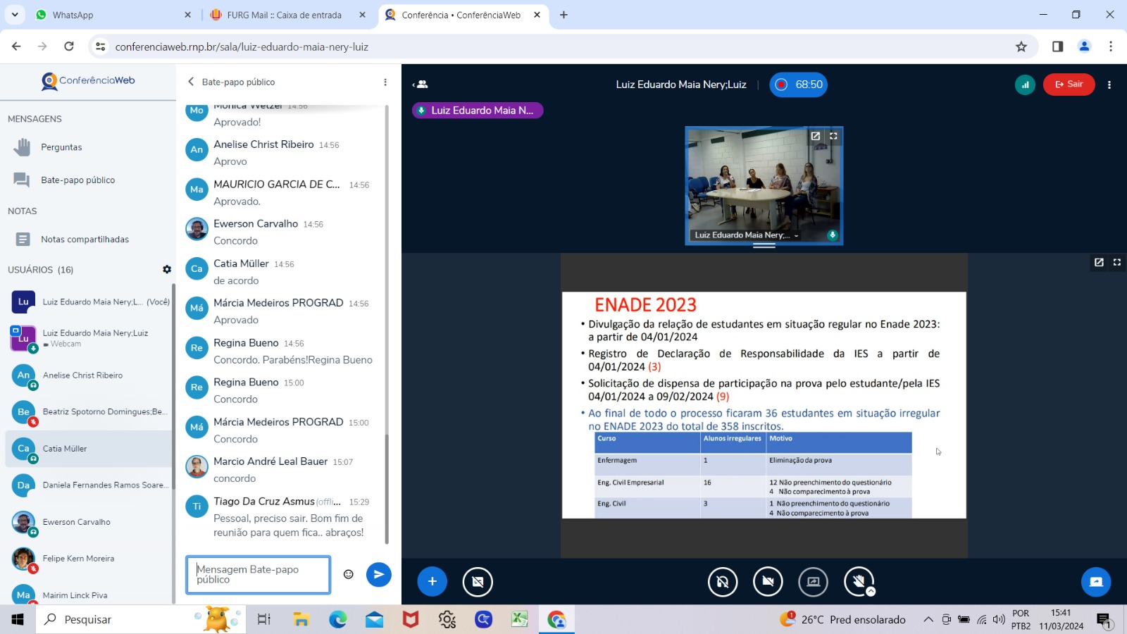Select user Catia Müller in list
The height and width of the screenshot is (634, 1127).
(x=65, y=449)
